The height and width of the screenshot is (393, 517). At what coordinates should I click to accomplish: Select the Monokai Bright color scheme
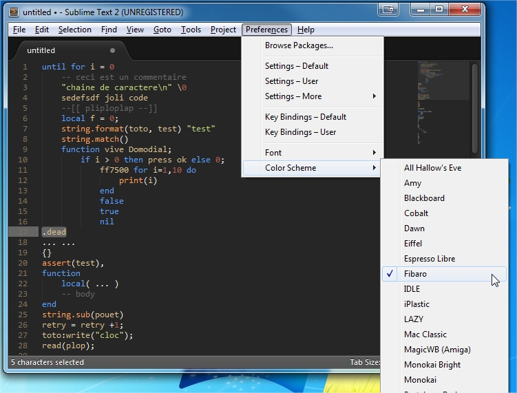(444, 365)
